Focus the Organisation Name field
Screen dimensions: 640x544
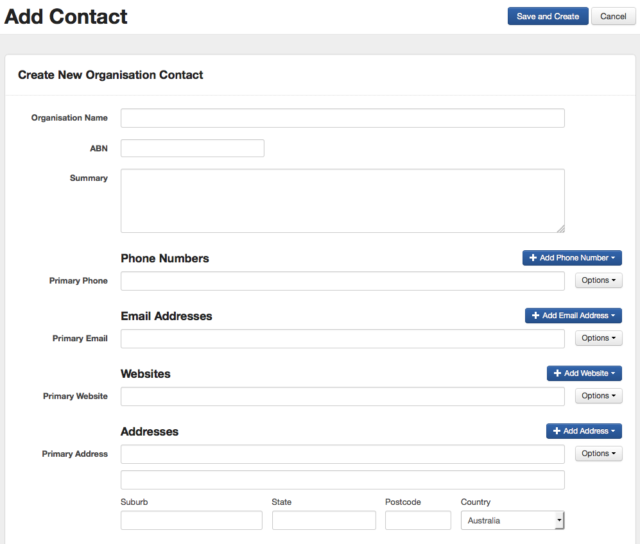(342, 118)
